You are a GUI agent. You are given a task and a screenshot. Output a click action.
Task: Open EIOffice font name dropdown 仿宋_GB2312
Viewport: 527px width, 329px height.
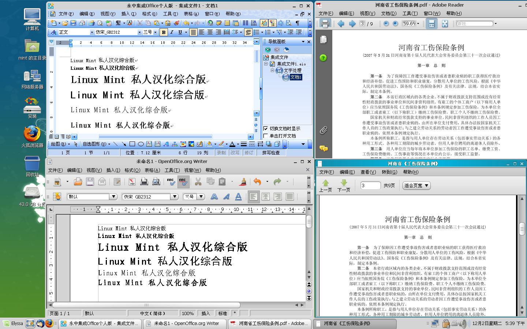tap(139, 32)
